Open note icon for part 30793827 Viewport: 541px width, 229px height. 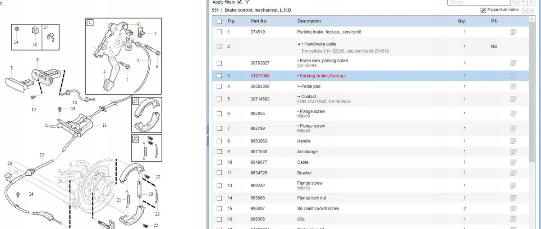click(513, 63)
